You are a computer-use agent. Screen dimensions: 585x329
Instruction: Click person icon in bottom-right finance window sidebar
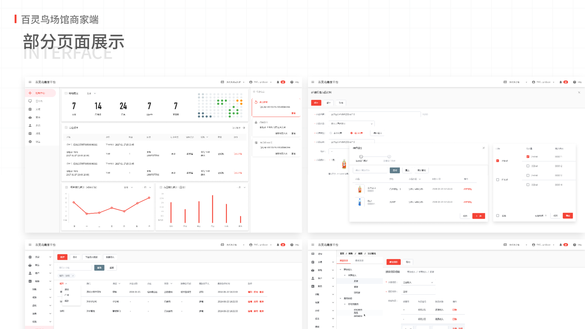(x=313, y=278)
